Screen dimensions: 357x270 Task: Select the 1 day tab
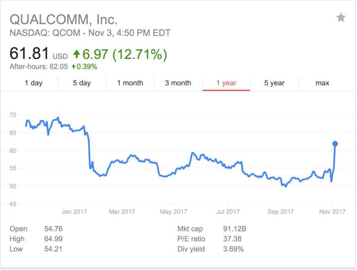click(34, 83)
